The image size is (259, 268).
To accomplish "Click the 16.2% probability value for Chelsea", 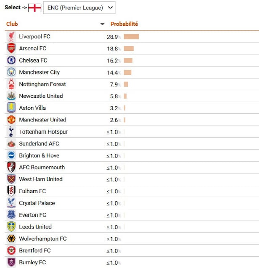I will click(x=114, y=60).
